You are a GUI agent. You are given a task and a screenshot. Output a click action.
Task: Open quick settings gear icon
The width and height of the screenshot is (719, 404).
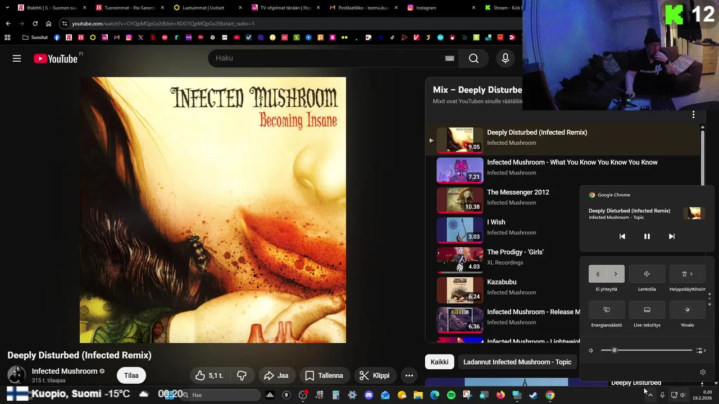click(x=703, y=372)
